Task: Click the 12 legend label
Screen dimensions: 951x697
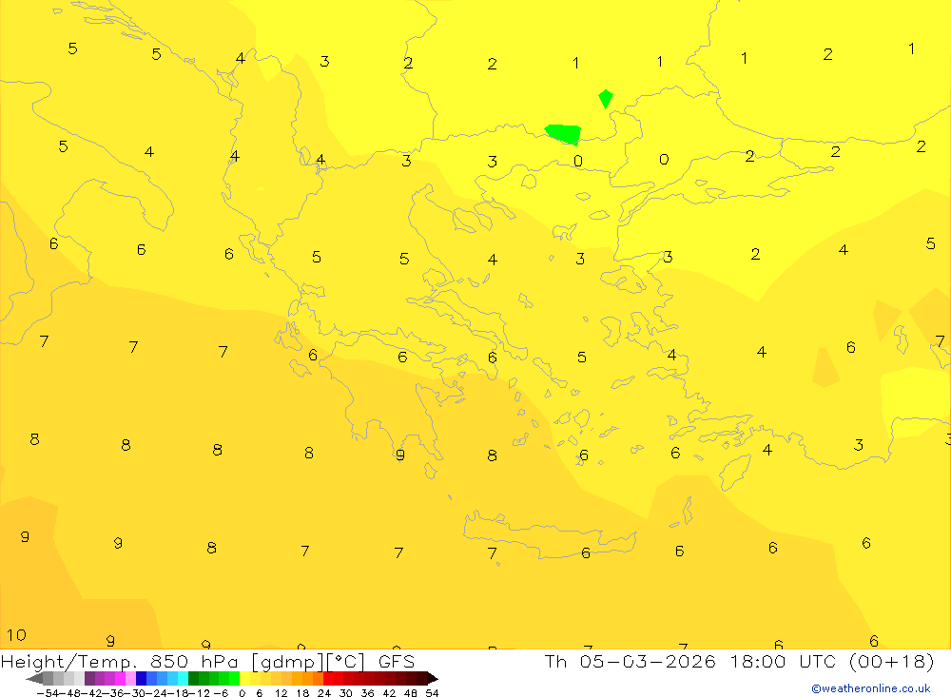Action: coord(281,693)
